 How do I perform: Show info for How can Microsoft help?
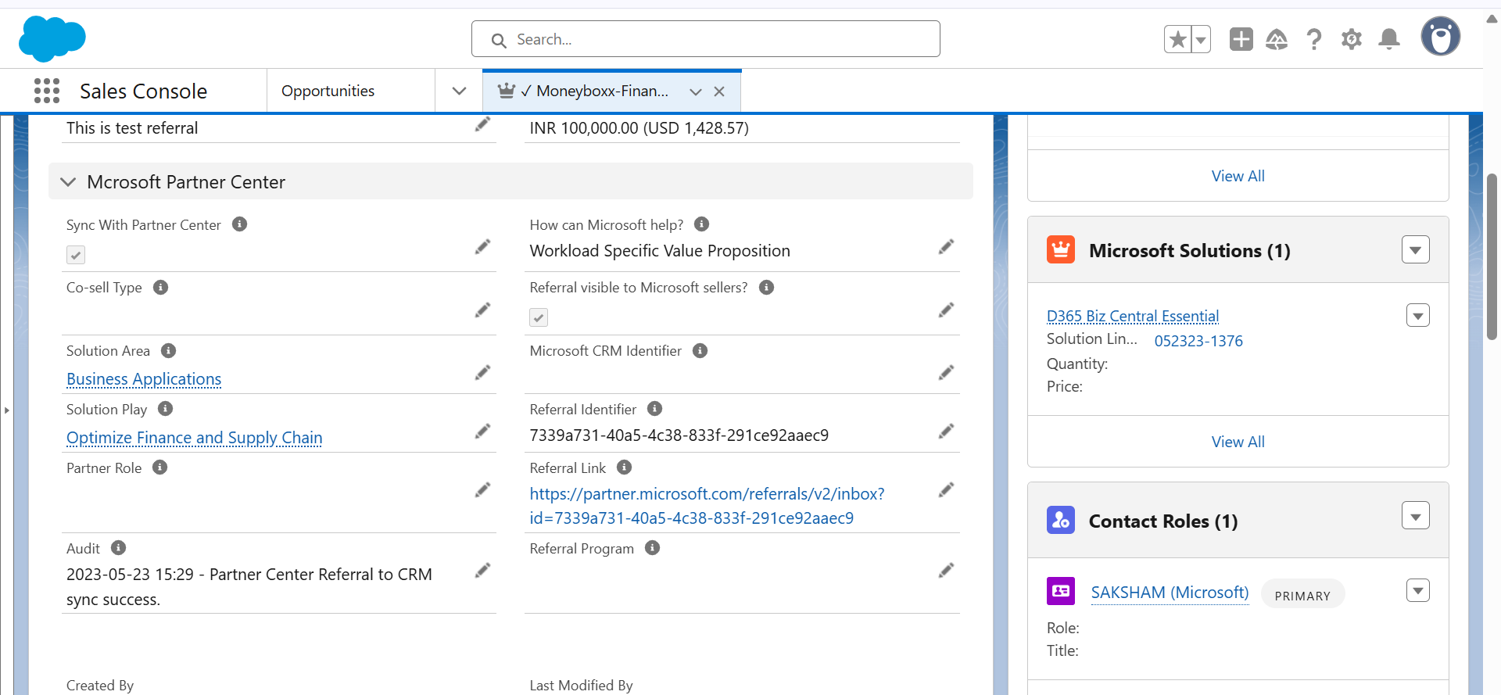(x=702, y=224)
